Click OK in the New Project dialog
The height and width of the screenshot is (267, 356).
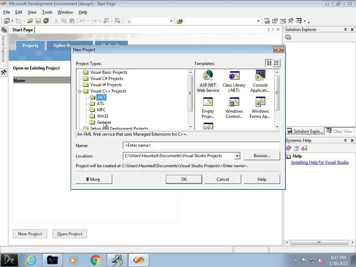(184, 179)
